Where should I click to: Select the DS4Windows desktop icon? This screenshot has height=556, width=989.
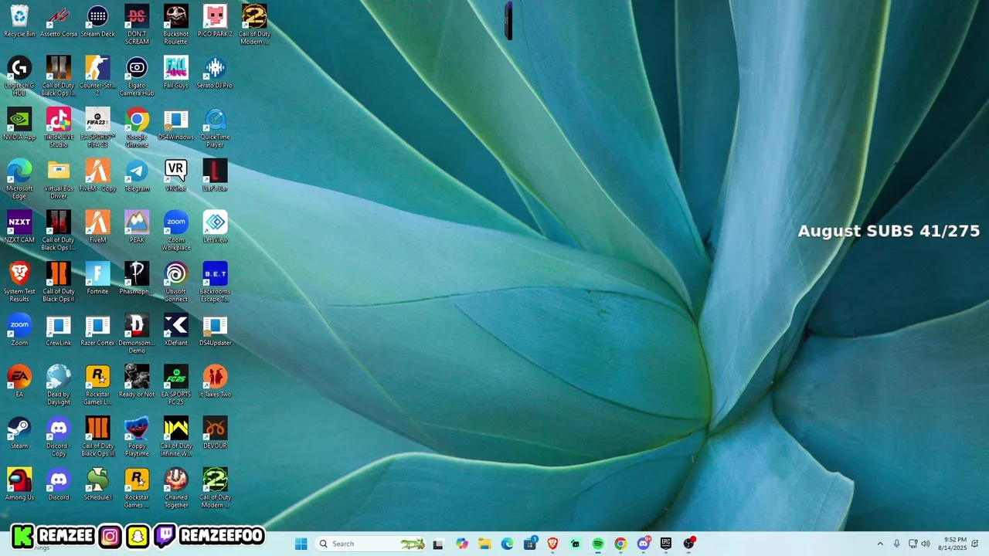click(175, 124)
